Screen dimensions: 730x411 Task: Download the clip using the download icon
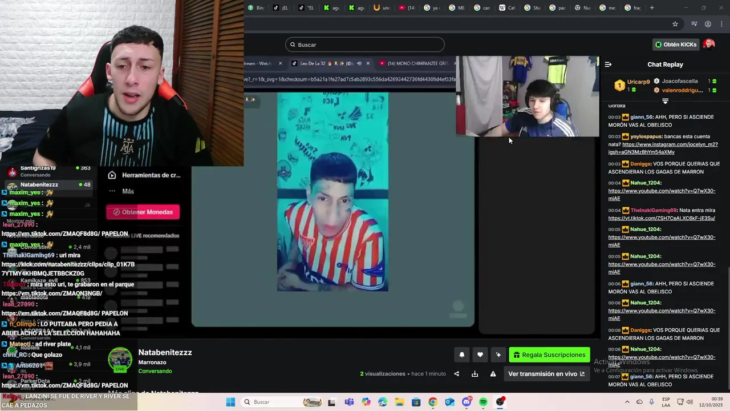[474, 374]
